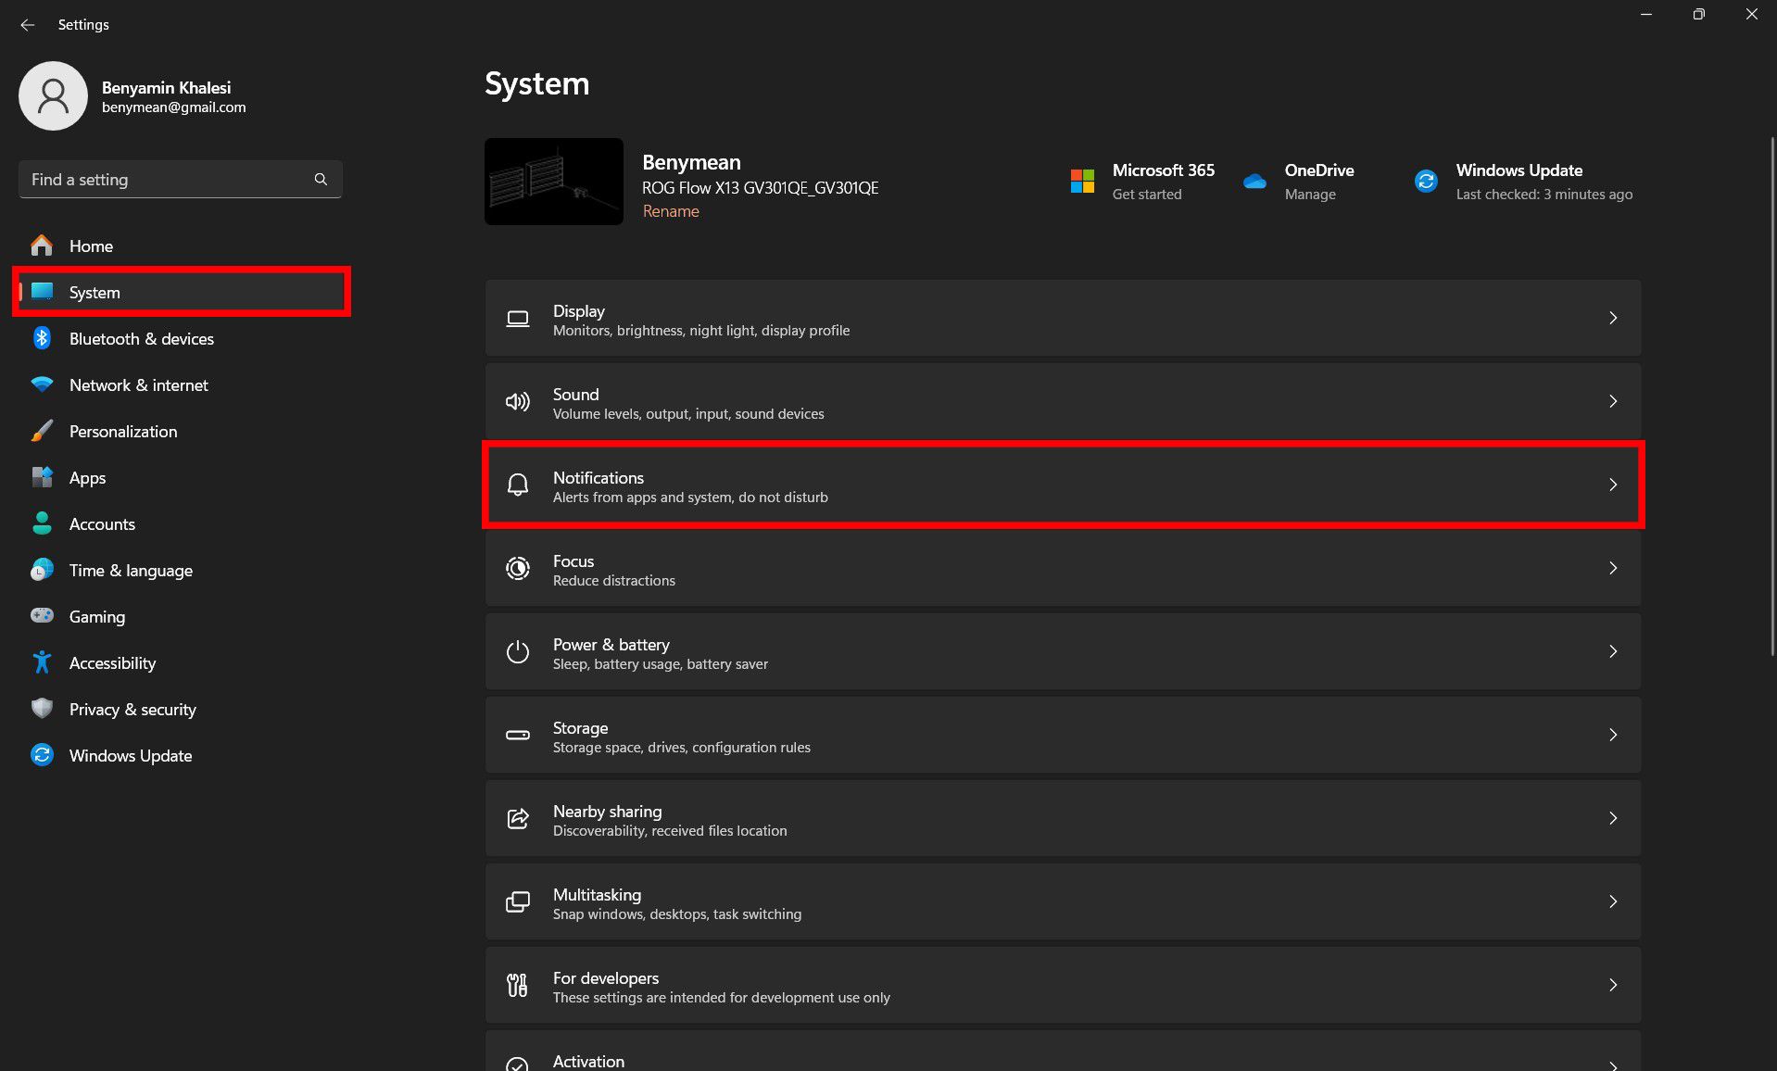Open the Storage section via its chevron
Screen dimensions: 1777x1071
(x=1613, y=735)
